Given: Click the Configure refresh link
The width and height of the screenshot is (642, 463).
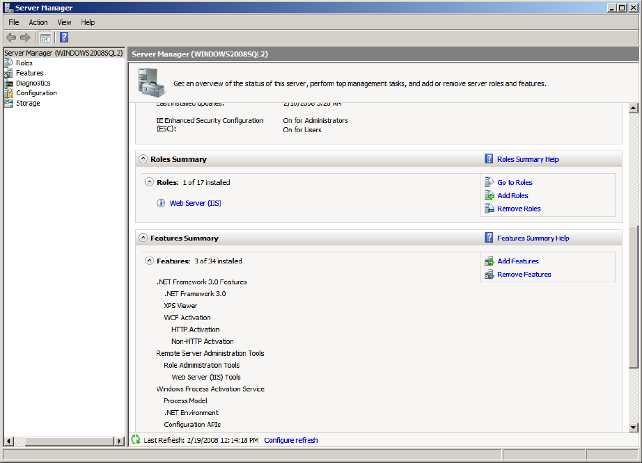Looking at the screenshot, I should [x=290, y=440].
